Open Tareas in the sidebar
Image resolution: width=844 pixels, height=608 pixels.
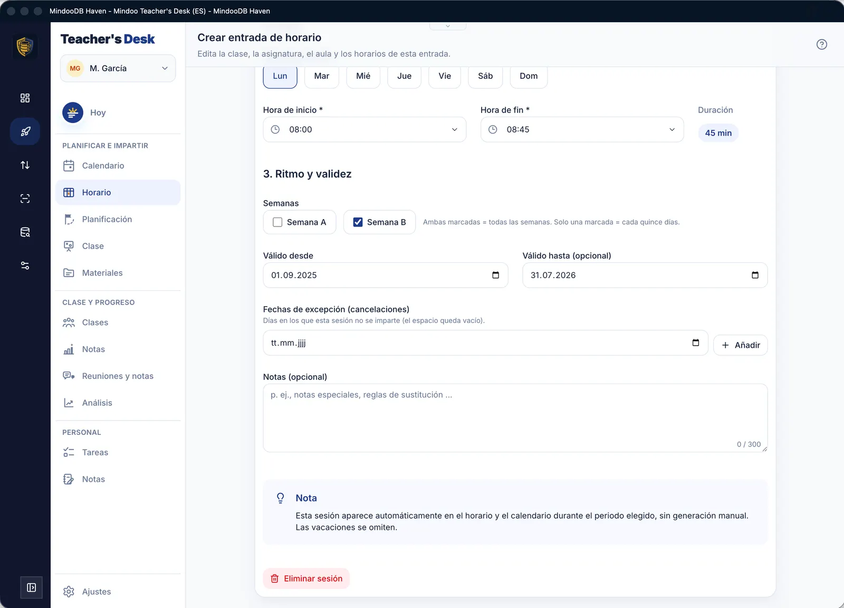point(118,452)
